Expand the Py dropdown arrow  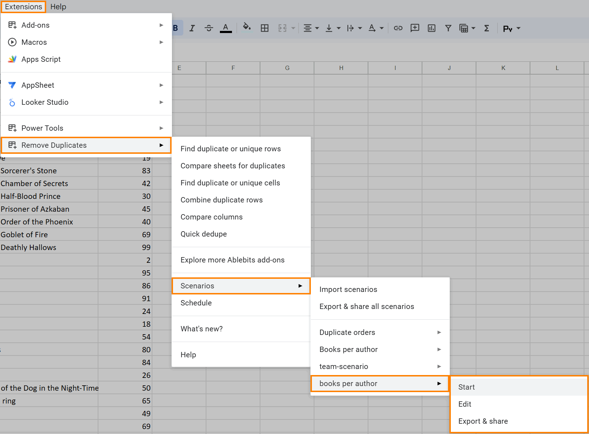click(519, 28)
